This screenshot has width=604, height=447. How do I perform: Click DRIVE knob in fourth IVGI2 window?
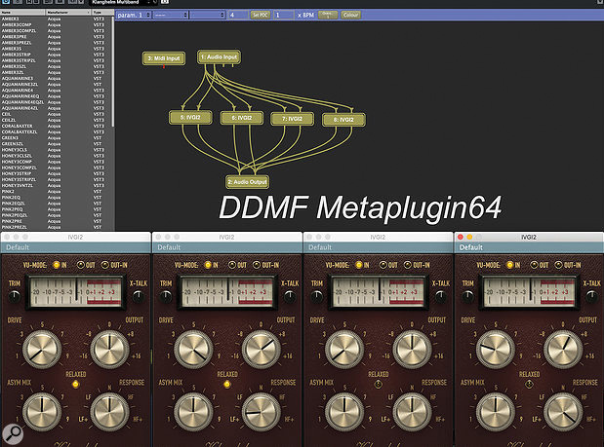(x=496, y=349)
